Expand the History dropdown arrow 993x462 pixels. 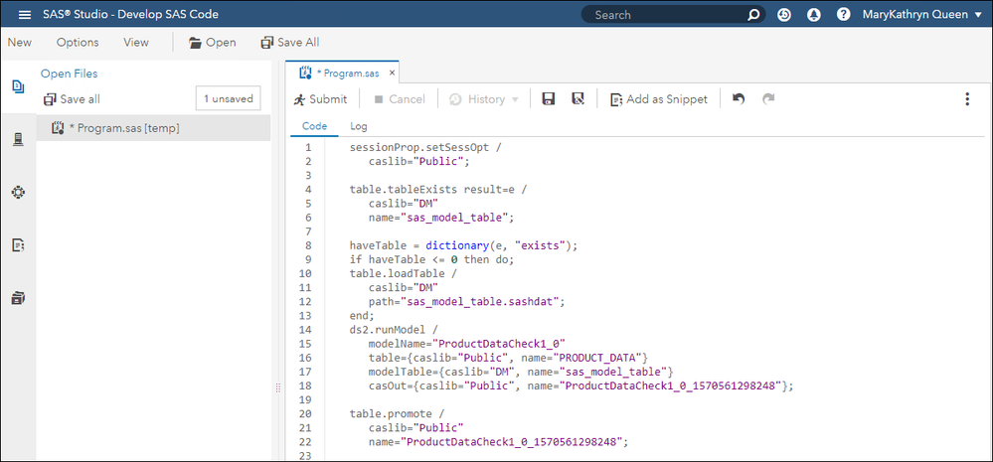514,100
